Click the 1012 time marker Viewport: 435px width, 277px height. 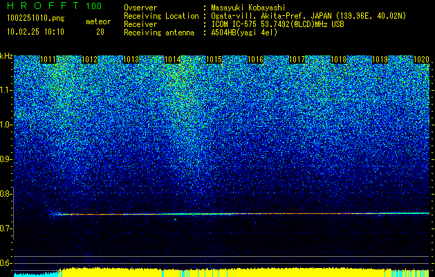90,60
